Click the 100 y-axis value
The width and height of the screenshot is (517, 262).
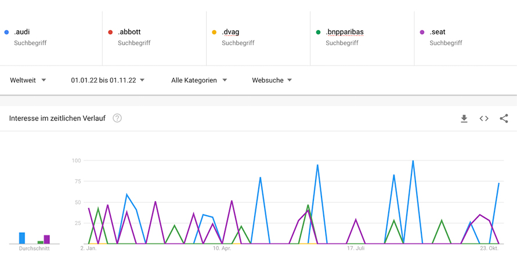[x=77, y=161]
